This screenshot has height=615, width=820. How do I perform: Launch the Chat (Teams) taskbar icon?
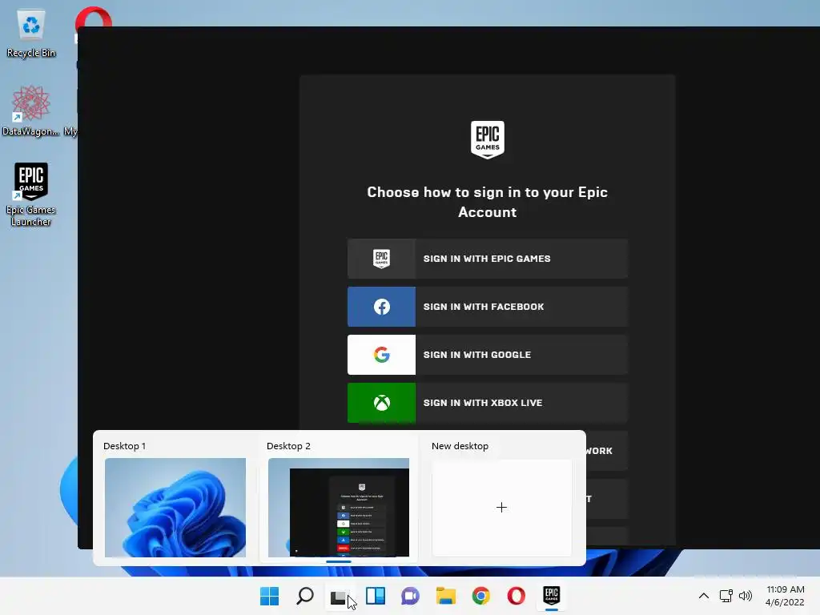point(411,596)
